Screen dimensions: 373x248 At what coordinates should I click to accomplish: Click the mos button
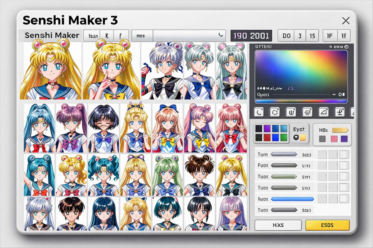[142, 36]
